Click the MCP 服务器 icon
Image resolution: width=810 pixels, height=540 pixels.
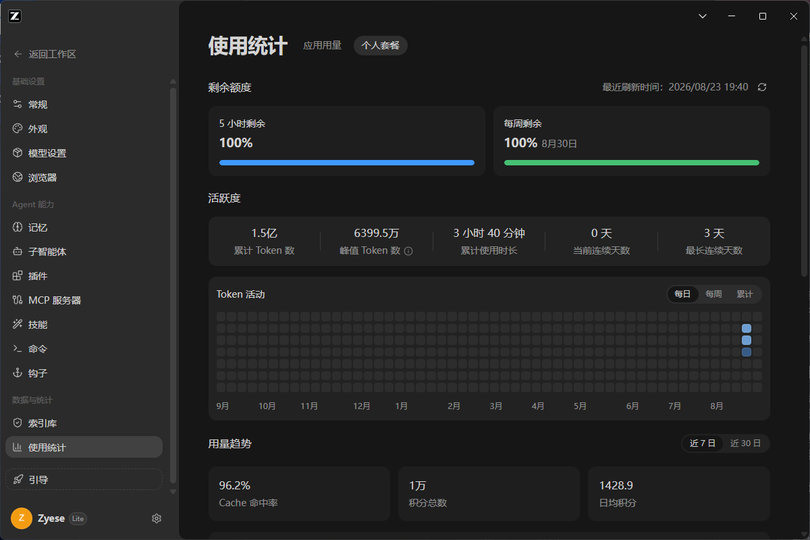pyautogui.click(x=18, y=300)
